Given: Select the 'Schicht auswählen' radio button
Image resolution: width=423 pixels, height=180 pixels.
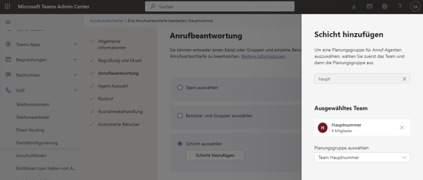Looking at the screenshot, I should (180, 144).
